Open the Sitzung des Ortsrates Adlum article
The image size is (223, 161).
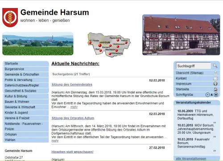[73, 118]
